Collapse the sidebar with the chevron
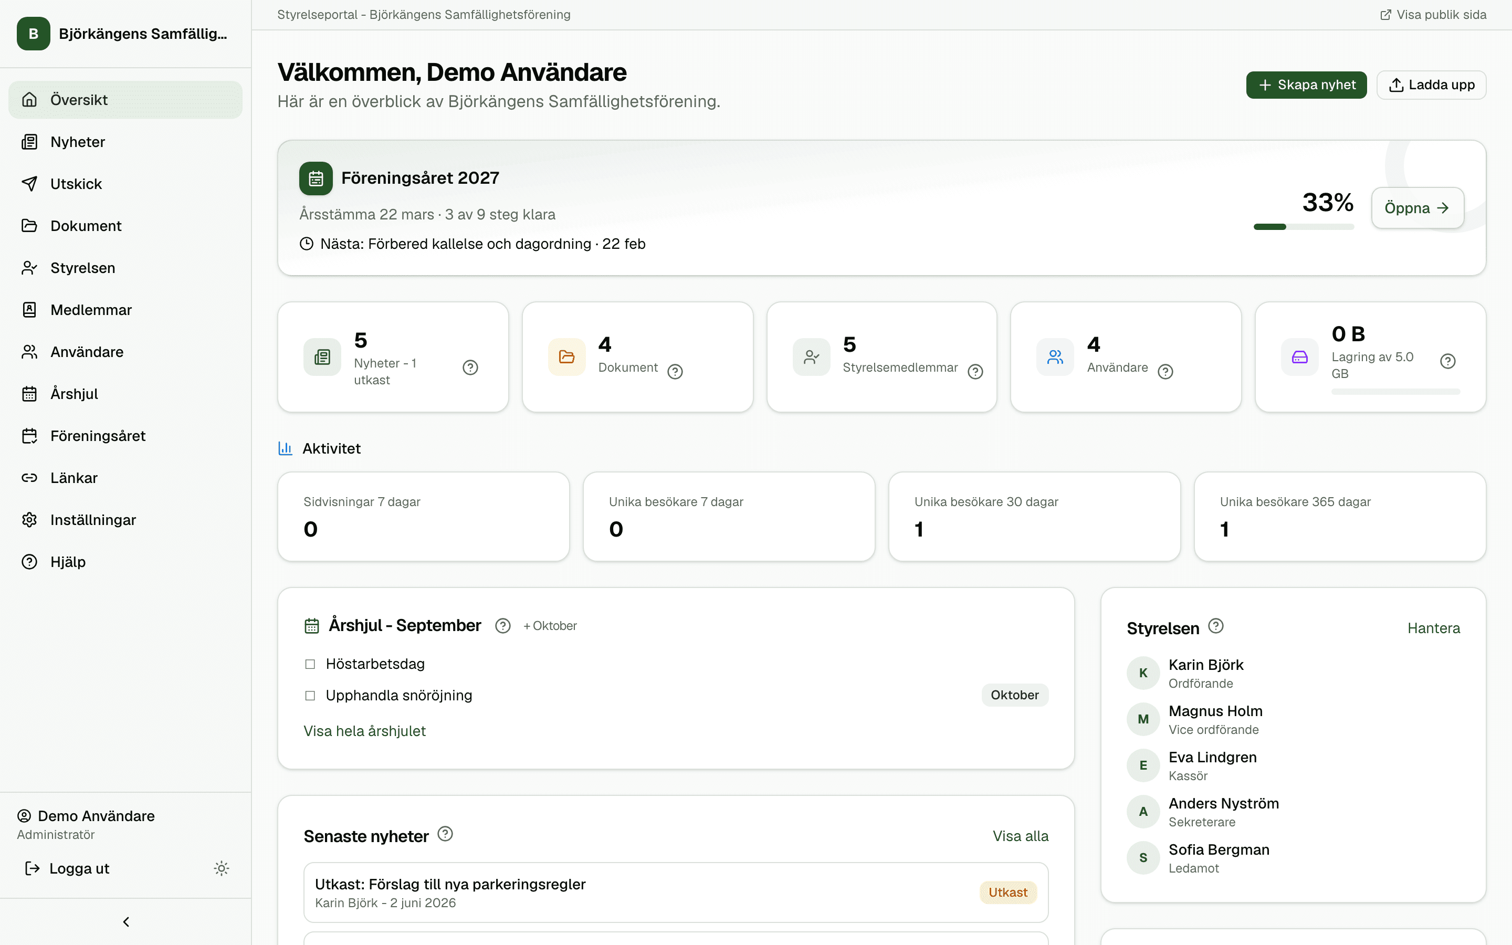1512x945 pixels. tap(125, 922)
